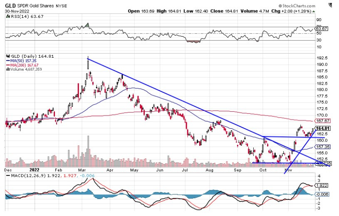Viewport: 339px width, 216px height.
Task: Click the 192.5 price axis label
Action: (322, 58)
